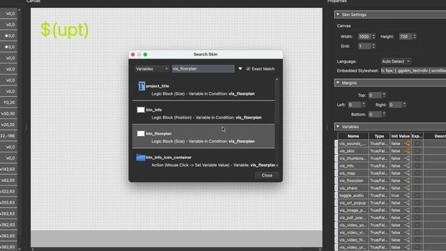The image size is (446, 251).
Task: Open logic block icon for vis_video_yo row
Action: tap(407, 225)
